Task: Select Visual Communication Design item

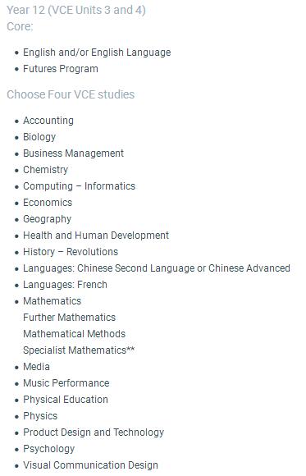Action: tap(91, 465)
